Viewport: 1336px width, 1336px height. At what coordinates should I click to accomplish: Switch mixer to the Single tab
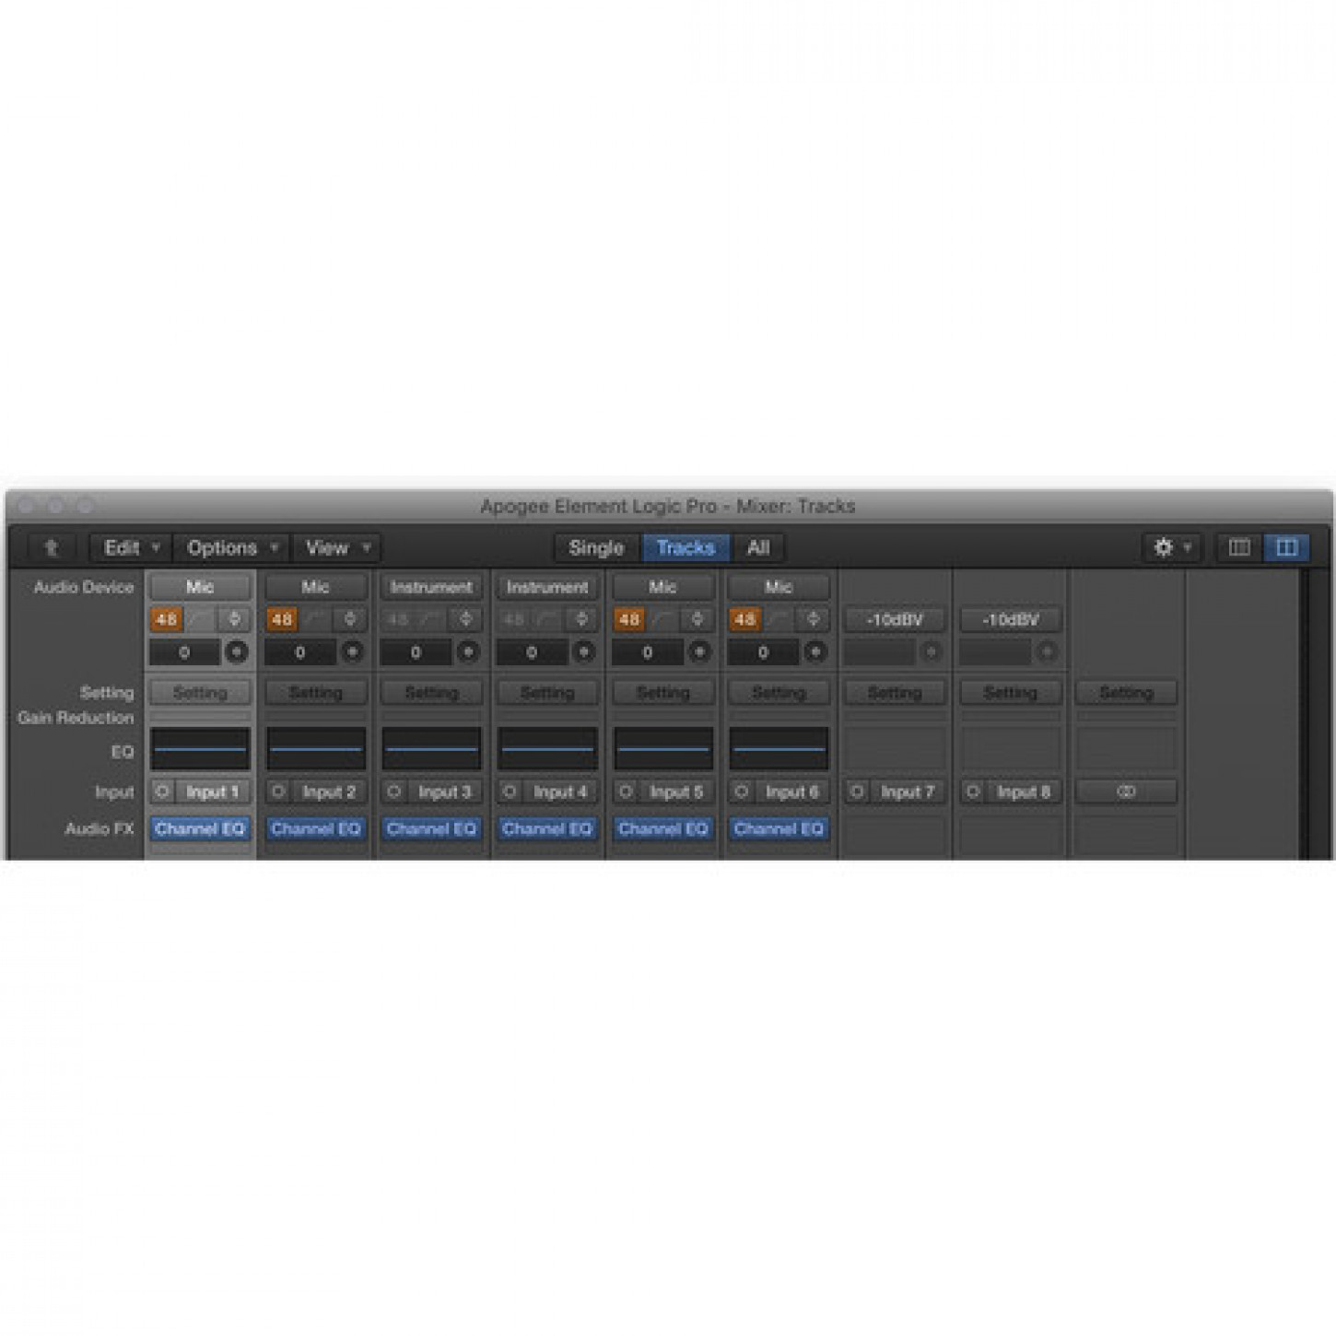click(x=596, y=548)
